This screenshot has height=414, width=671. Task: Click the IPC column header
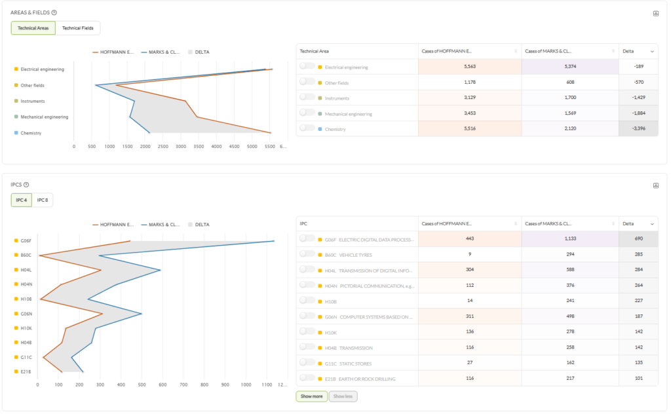tap(357, 223)
